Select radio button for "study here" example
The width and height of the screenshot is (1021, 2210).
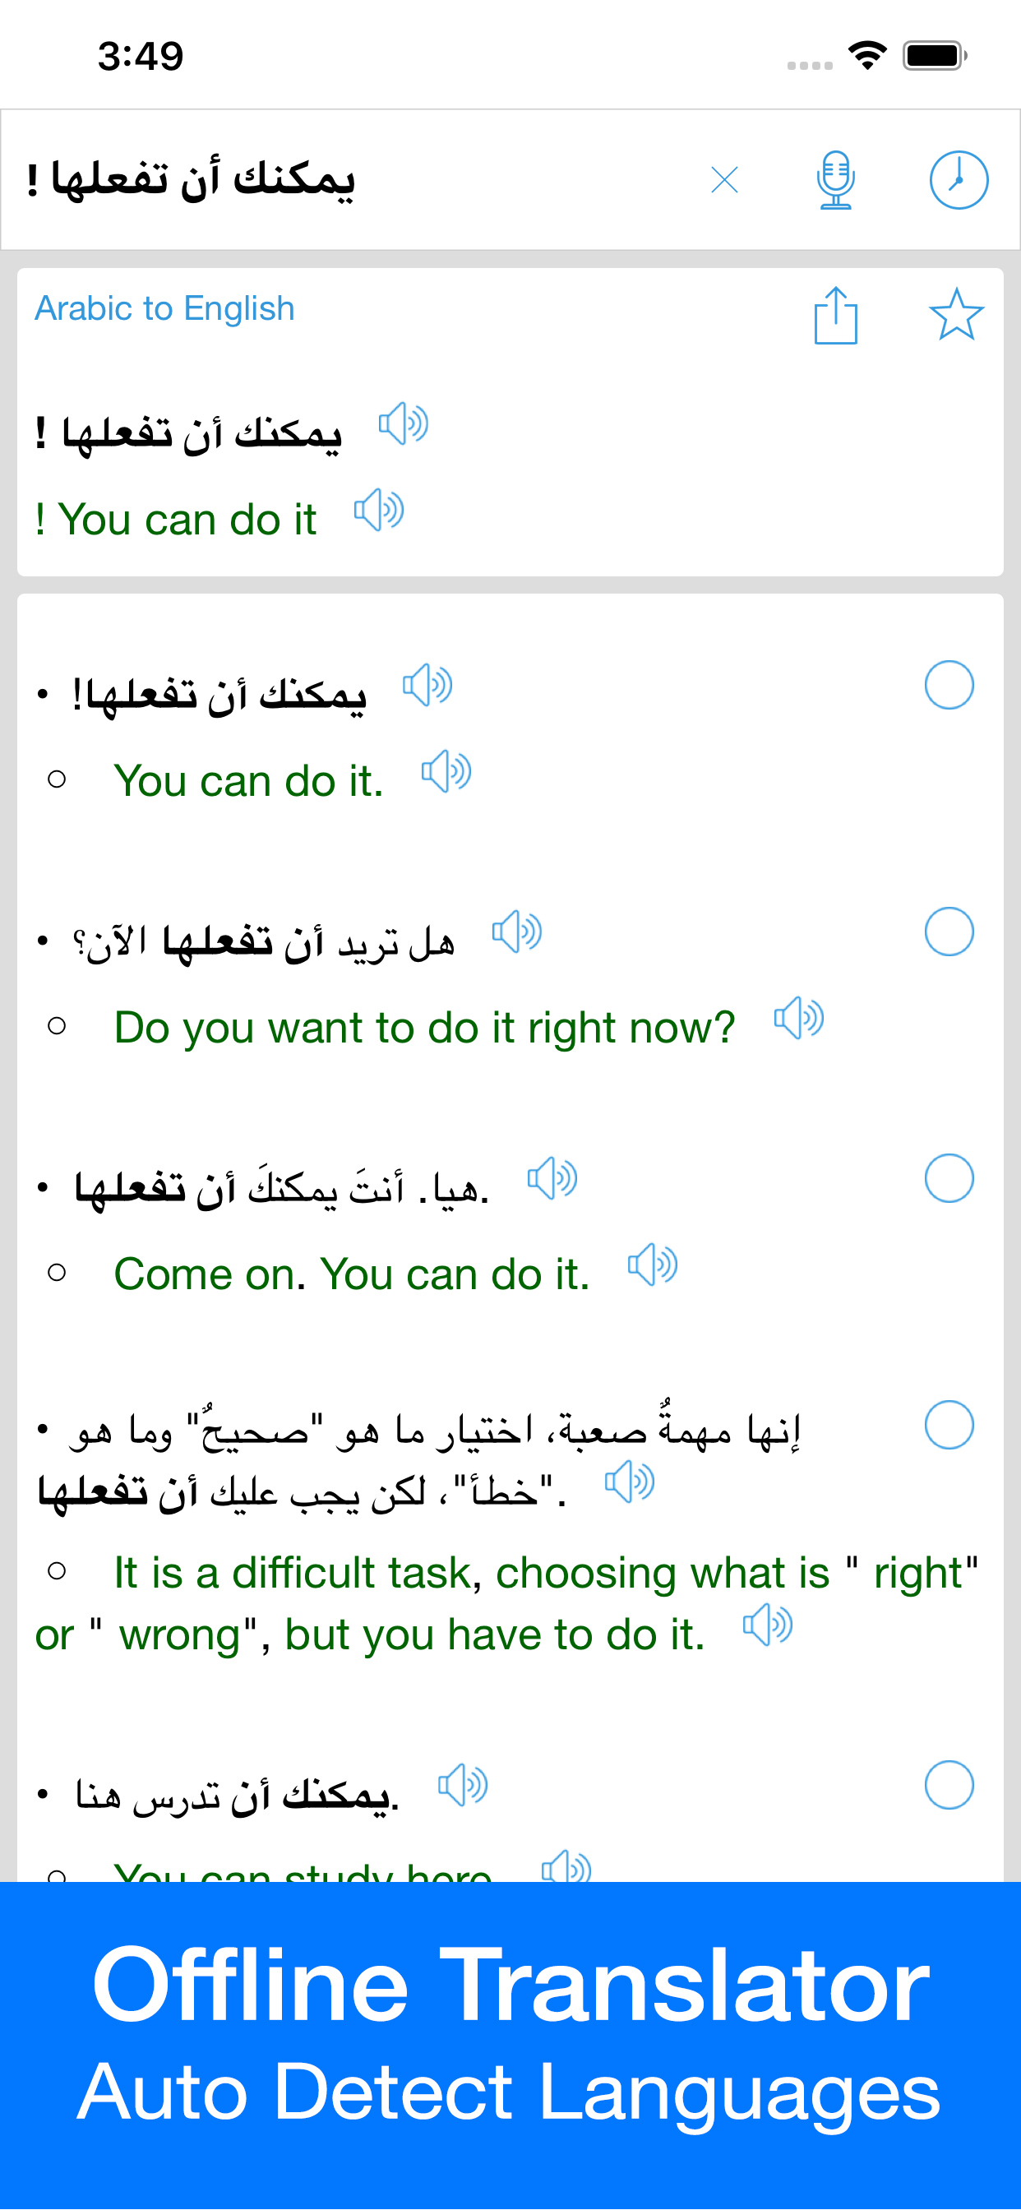[x=949, y=1785]
